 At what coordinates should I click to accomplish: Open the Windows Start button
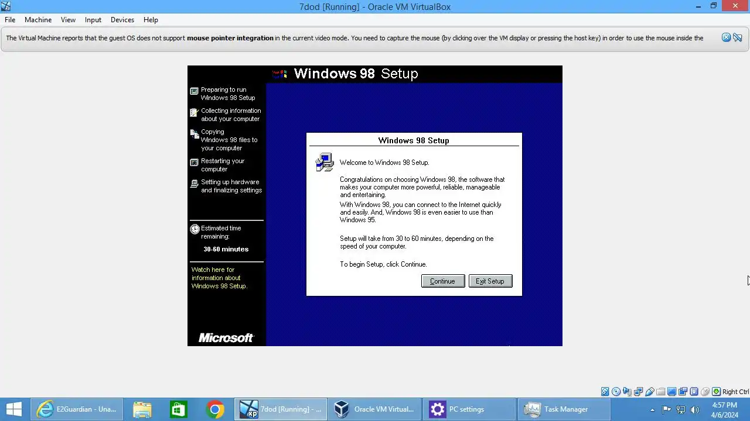pos(13,409)
